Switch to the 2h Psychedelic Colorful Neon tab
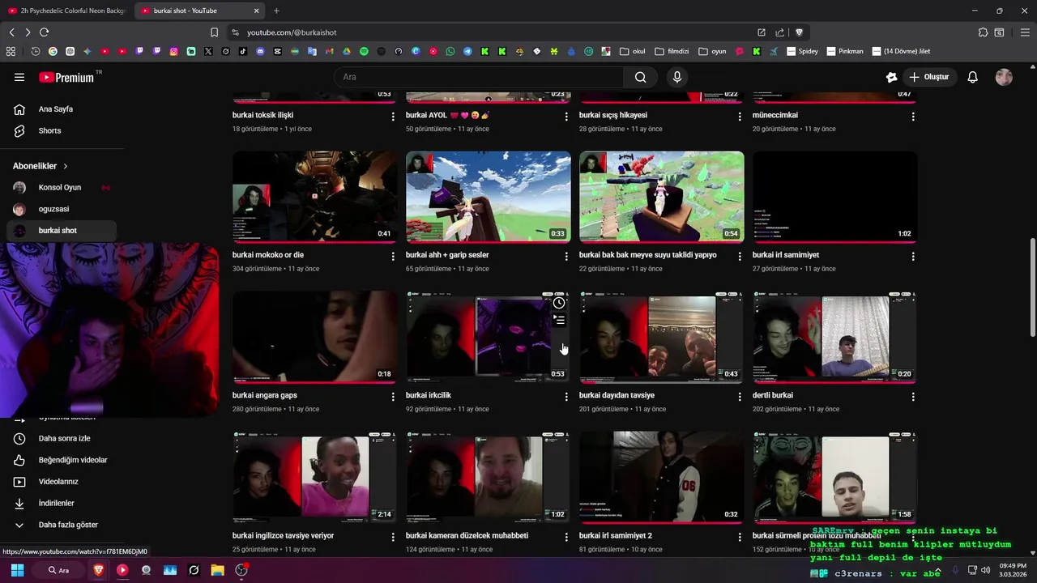1037x583 pixels. [x=66, y=11]
